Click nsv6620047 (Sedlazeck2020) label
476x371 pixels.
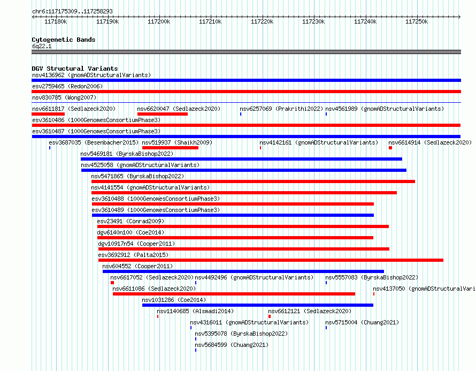179,109
